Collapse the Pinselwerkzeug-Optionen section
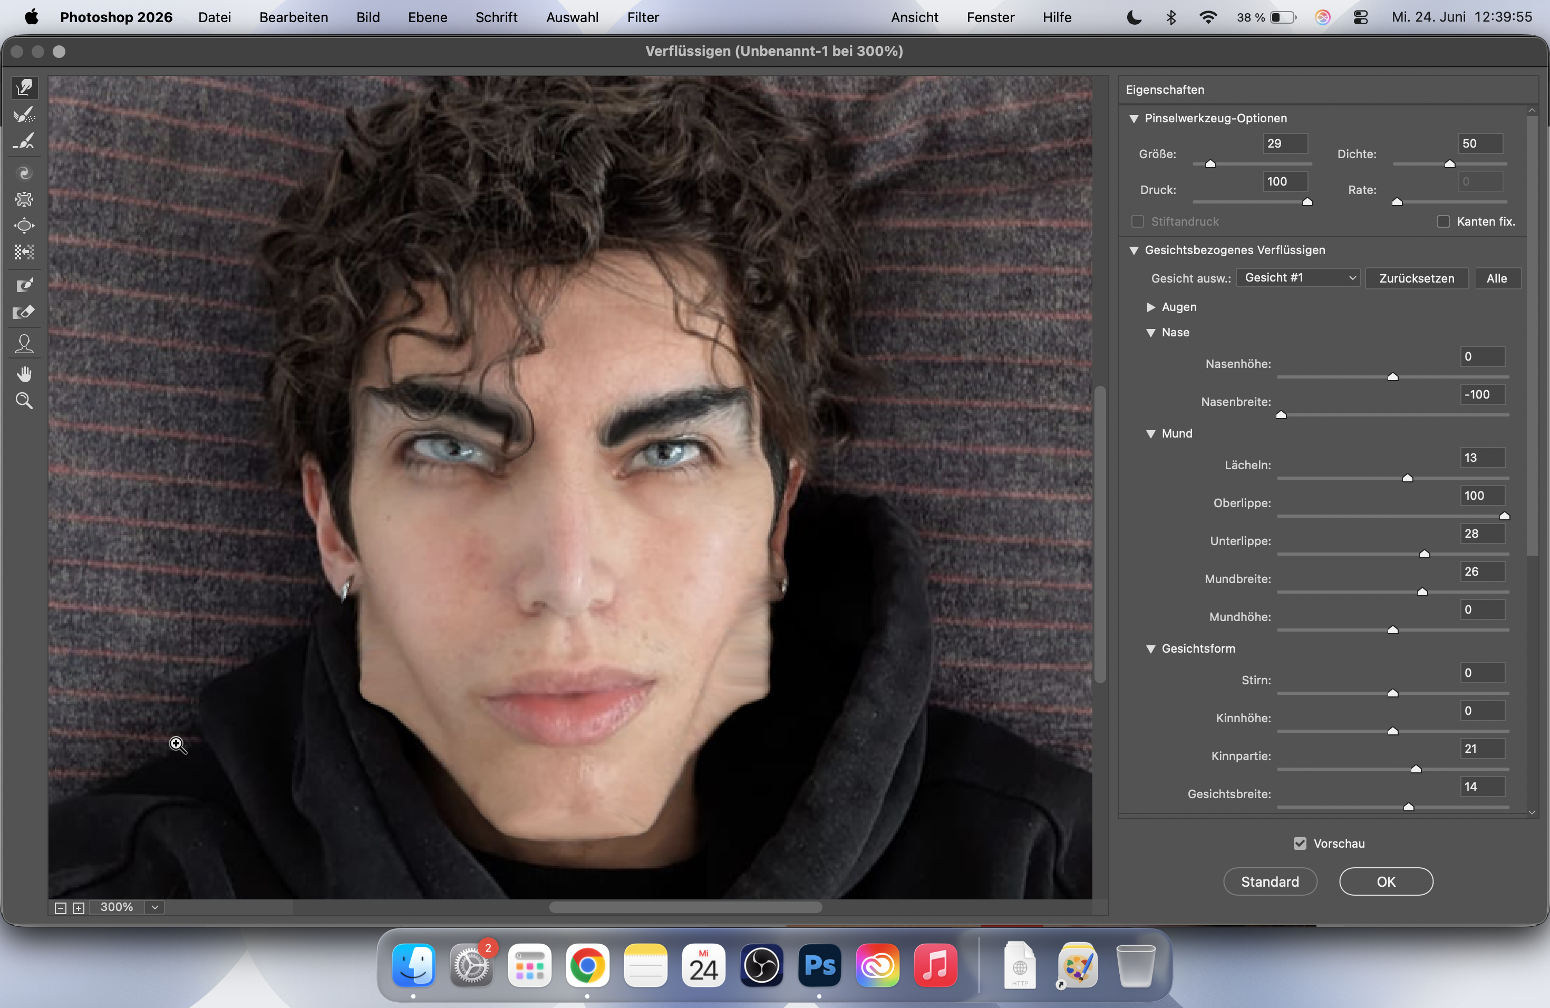Image resolution: width=1550 pixels, height=1008 pixels. pos(1134,119)
